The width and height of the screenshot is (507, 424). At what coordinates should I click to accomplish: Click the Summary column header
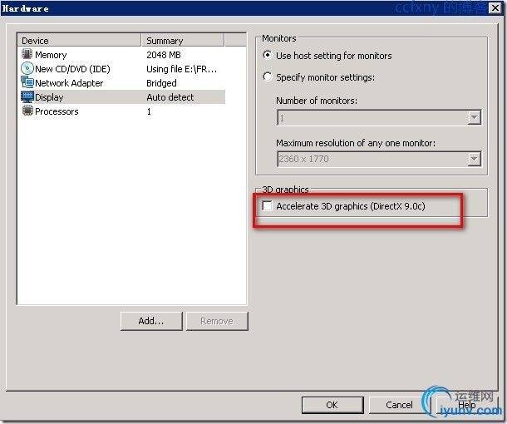[183, 41]
